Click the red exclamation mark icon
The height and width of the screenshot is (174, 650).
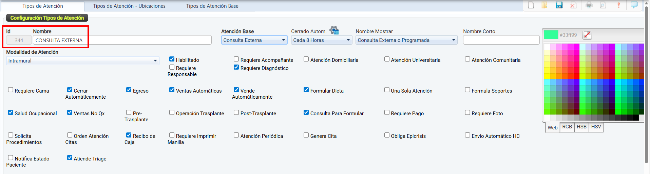point(619,5)
